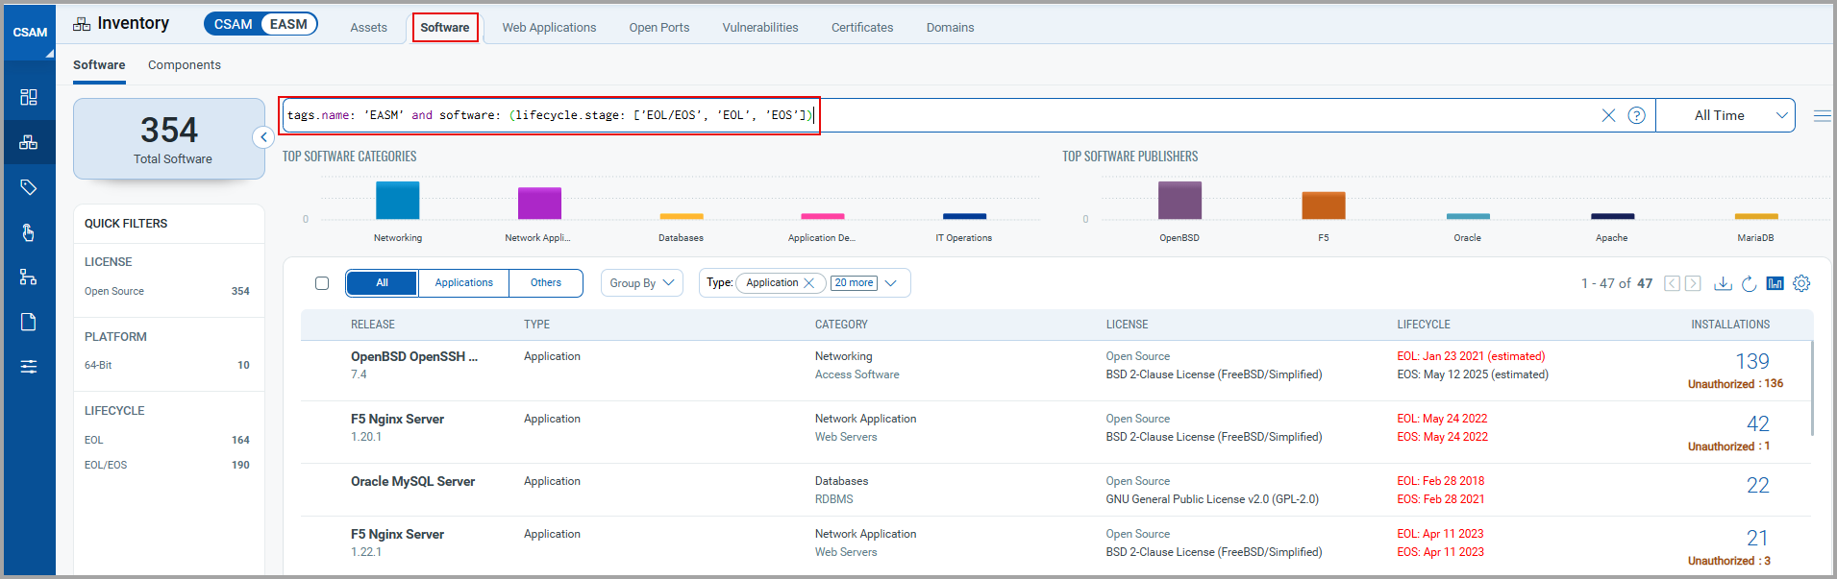Click the download icon above the table

(1723, 283)
